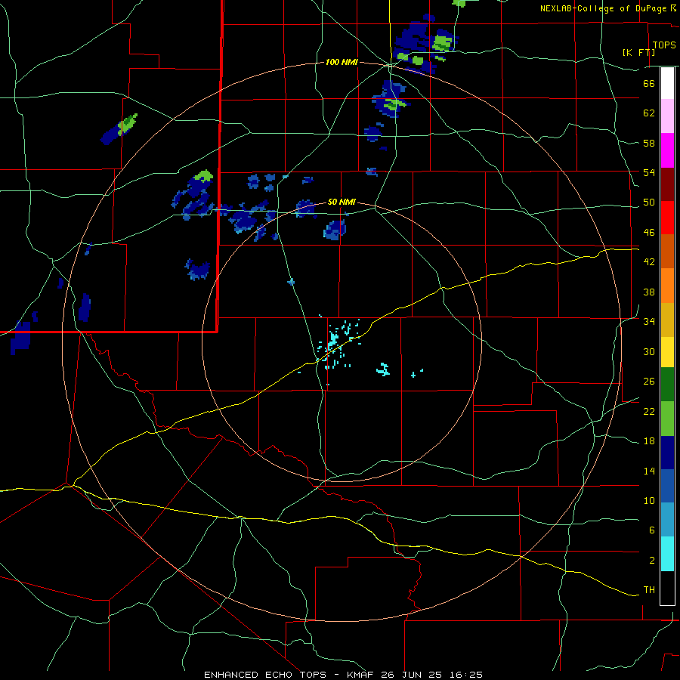Choose the cyan legend swatch
Screen dimensions: 680x680
[667, 554]
